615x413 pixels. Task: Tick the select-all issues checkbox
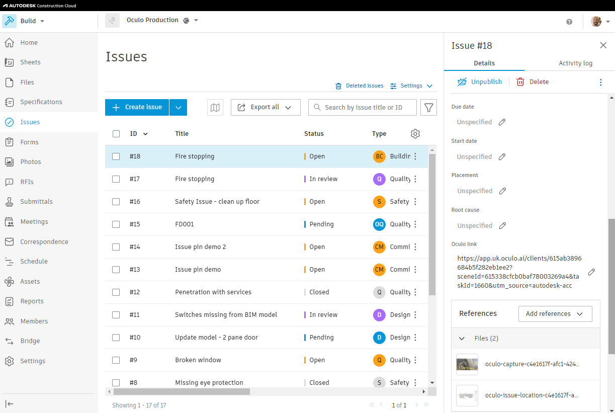pyautogui.click(x=116, y=134)
